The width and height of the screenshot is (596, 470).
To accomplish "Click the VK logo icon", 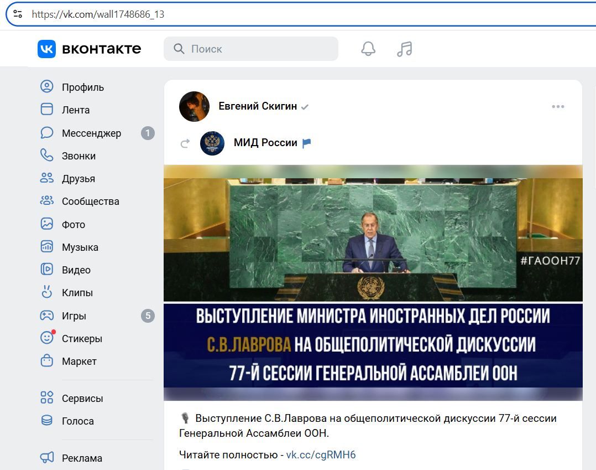I will (46, 49).
